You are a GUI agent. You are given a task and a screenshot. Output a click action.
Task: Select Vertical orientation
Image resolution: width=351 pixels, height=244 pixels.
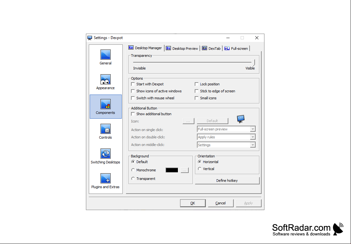pyautogui.click(x=200, y=169)
